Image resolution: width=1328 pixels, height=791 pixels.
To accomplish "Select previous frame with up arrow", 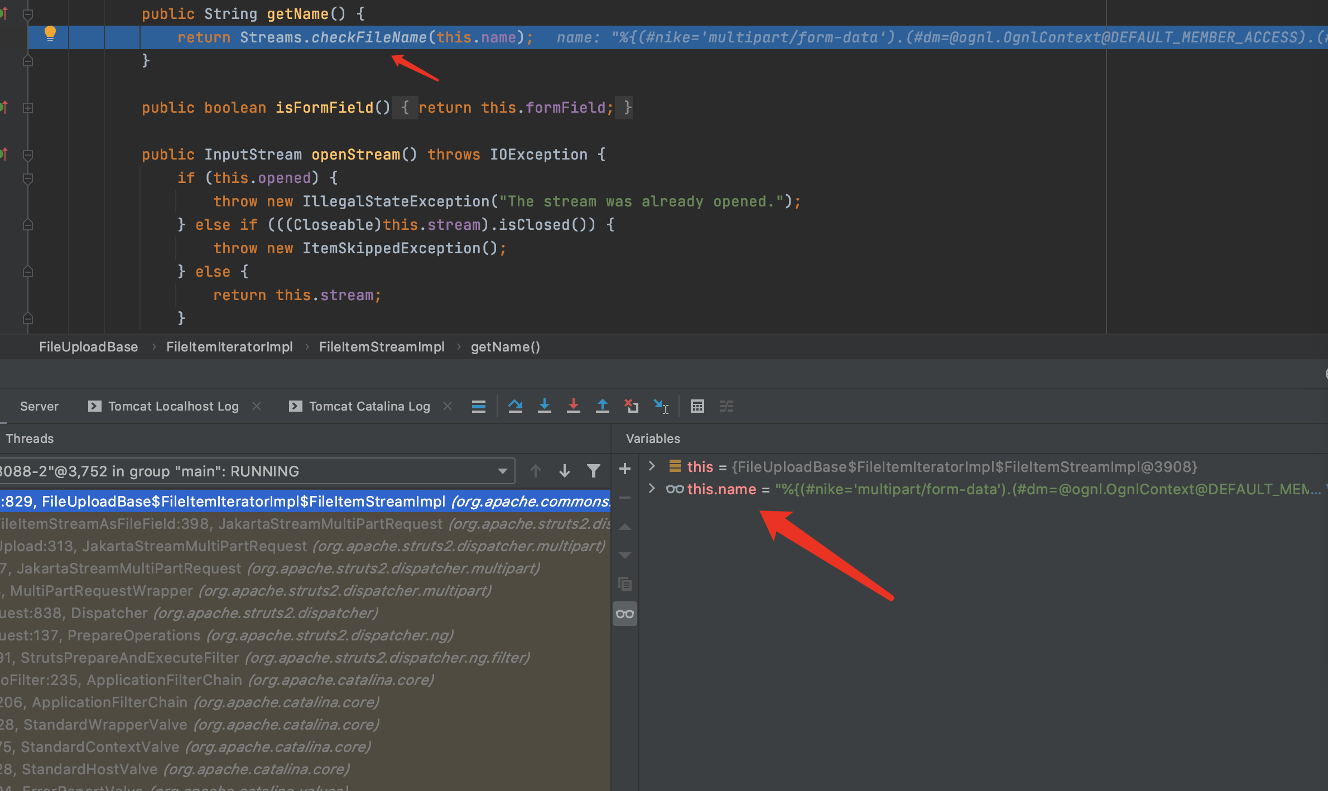I will (x=536, y=471).
